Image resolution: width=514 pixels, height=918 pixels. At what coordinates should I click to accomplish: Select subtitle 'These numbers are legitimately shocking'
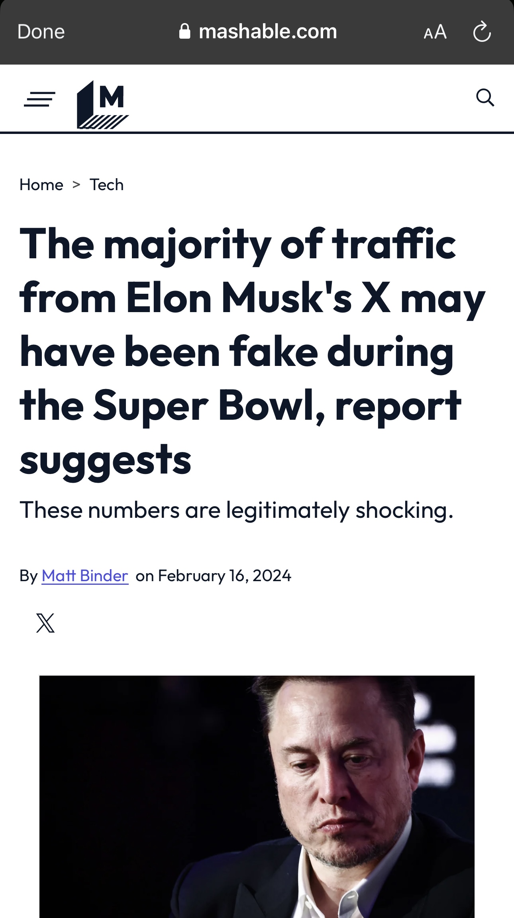(236, 510)
